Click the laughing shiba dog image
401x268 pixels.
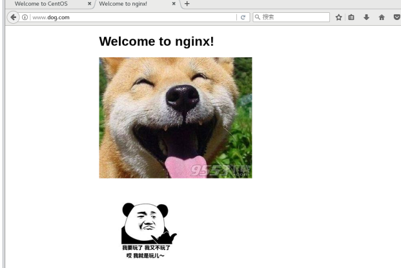tap(176, 118)
